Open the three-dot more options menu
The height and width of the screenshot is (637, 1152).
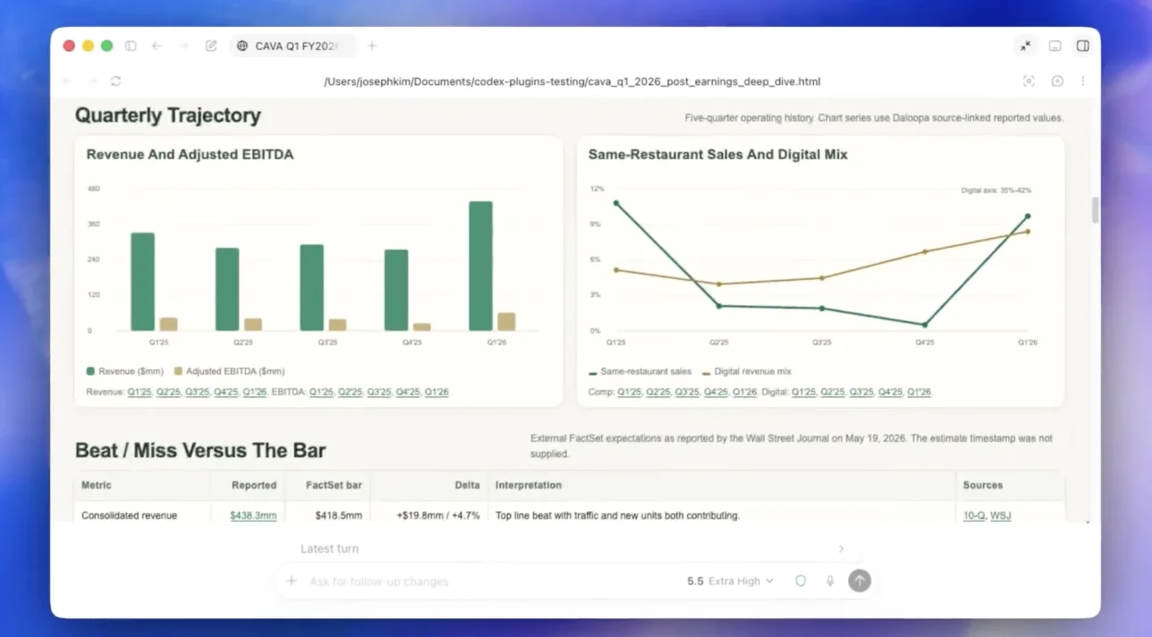[x=1083, y=81]
